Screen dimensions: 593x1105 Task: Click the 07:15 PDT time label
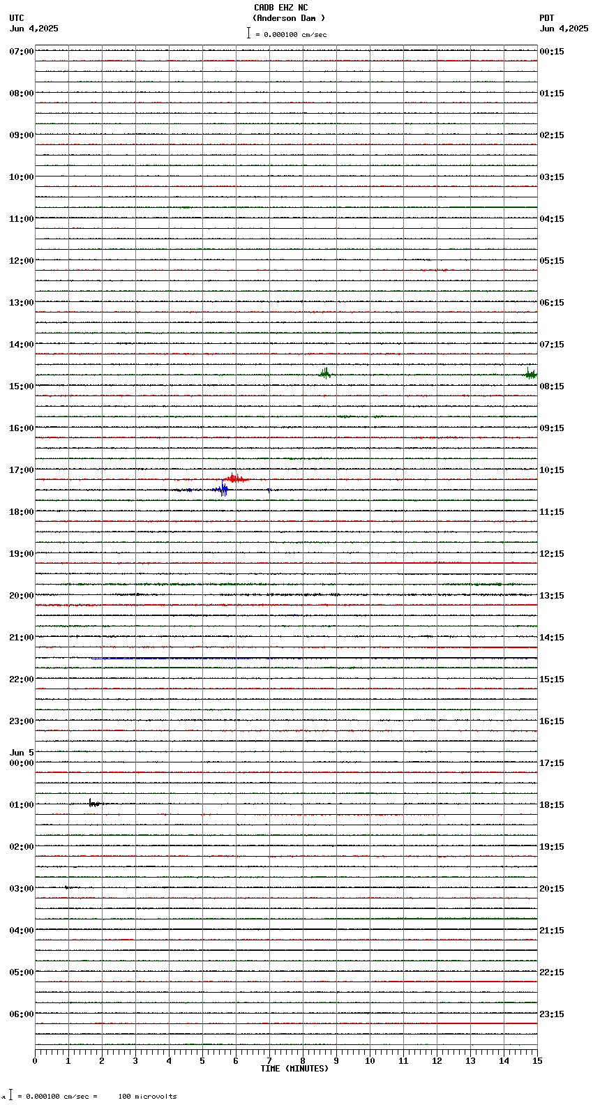coord(552,345)
